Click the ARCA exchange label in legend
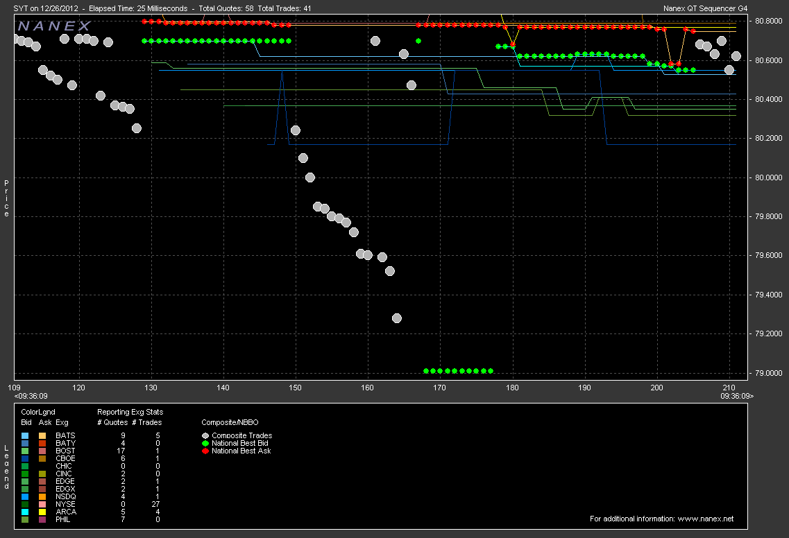789x538 pixels. tap(66, 512)
